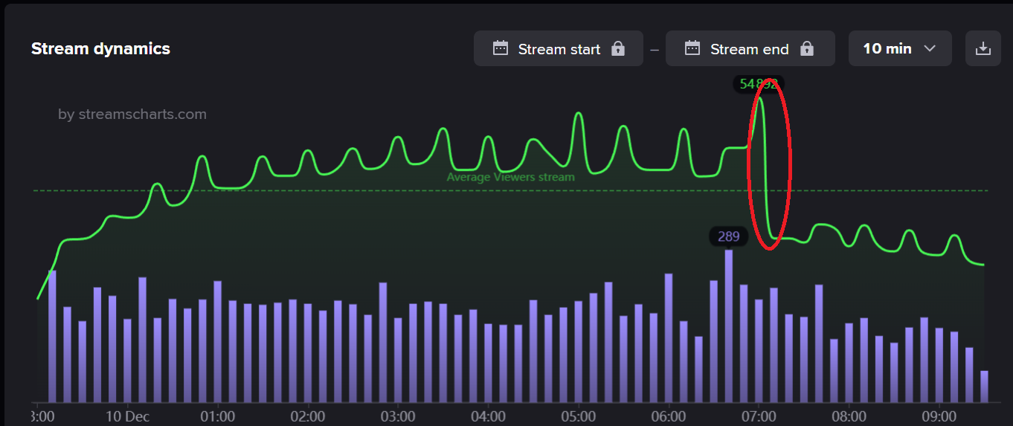Image resolution: width=1013 pixels, height=426 pixels.
Task: Open the Stream start date picker
Action: coord(559,48)
